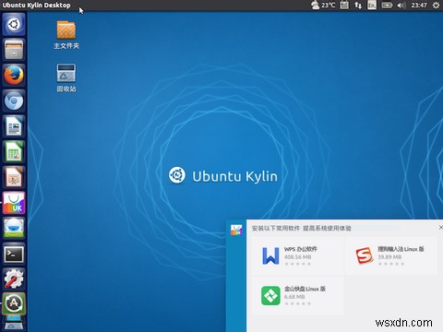The image size is (443, 332).
Task: Click the 39.89 MB size text
Action: 389,257
